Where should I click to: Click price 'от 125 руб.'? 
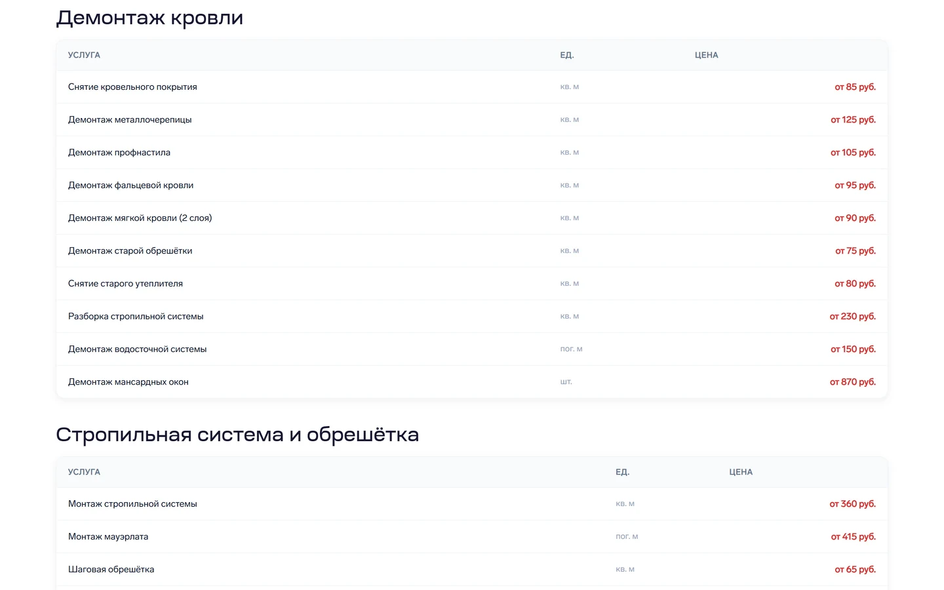click(x=853, y=119)
